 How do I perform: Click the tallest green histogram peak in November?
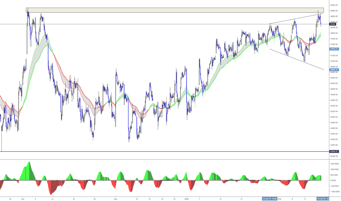pos(29,171)
